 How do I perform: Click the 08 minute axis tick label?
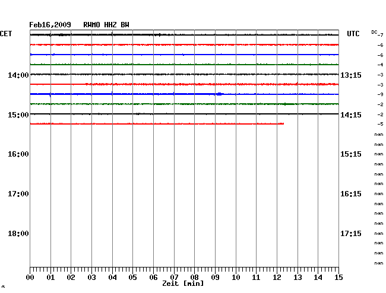(x=194, y=278)
